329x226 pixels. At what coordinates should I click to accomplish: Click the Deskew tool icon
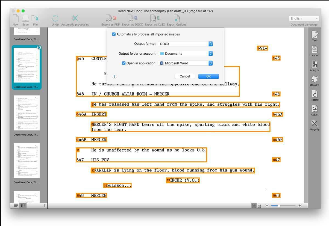pos(315,79)
